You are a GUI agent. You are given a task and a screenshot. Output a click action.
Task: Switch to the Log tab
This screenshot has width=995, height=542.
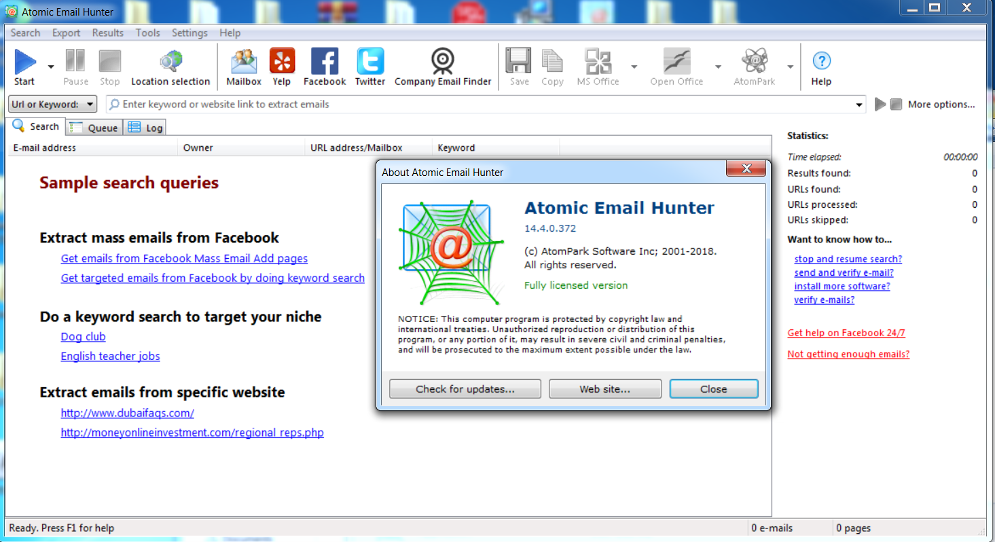(146, 128)
